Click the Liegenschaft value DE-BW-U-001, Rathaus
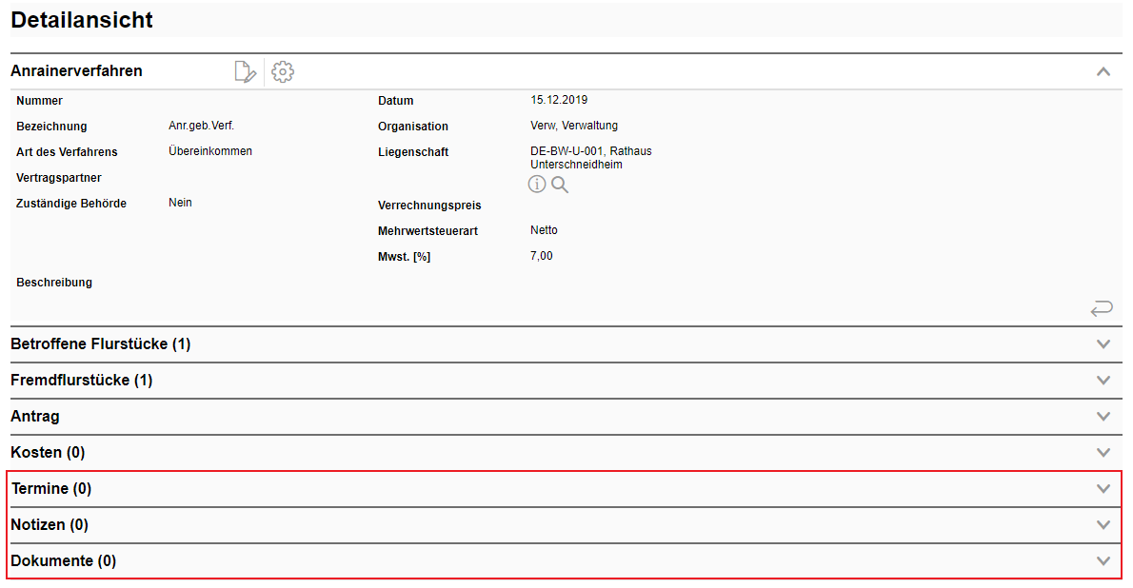 point(590,151)
